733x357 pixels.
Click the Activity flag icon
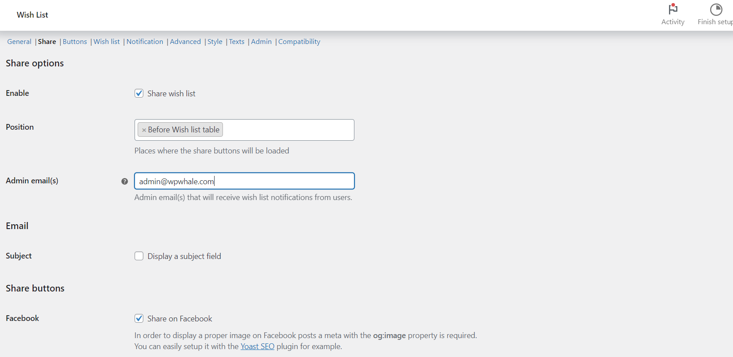[x=672, y=10]
